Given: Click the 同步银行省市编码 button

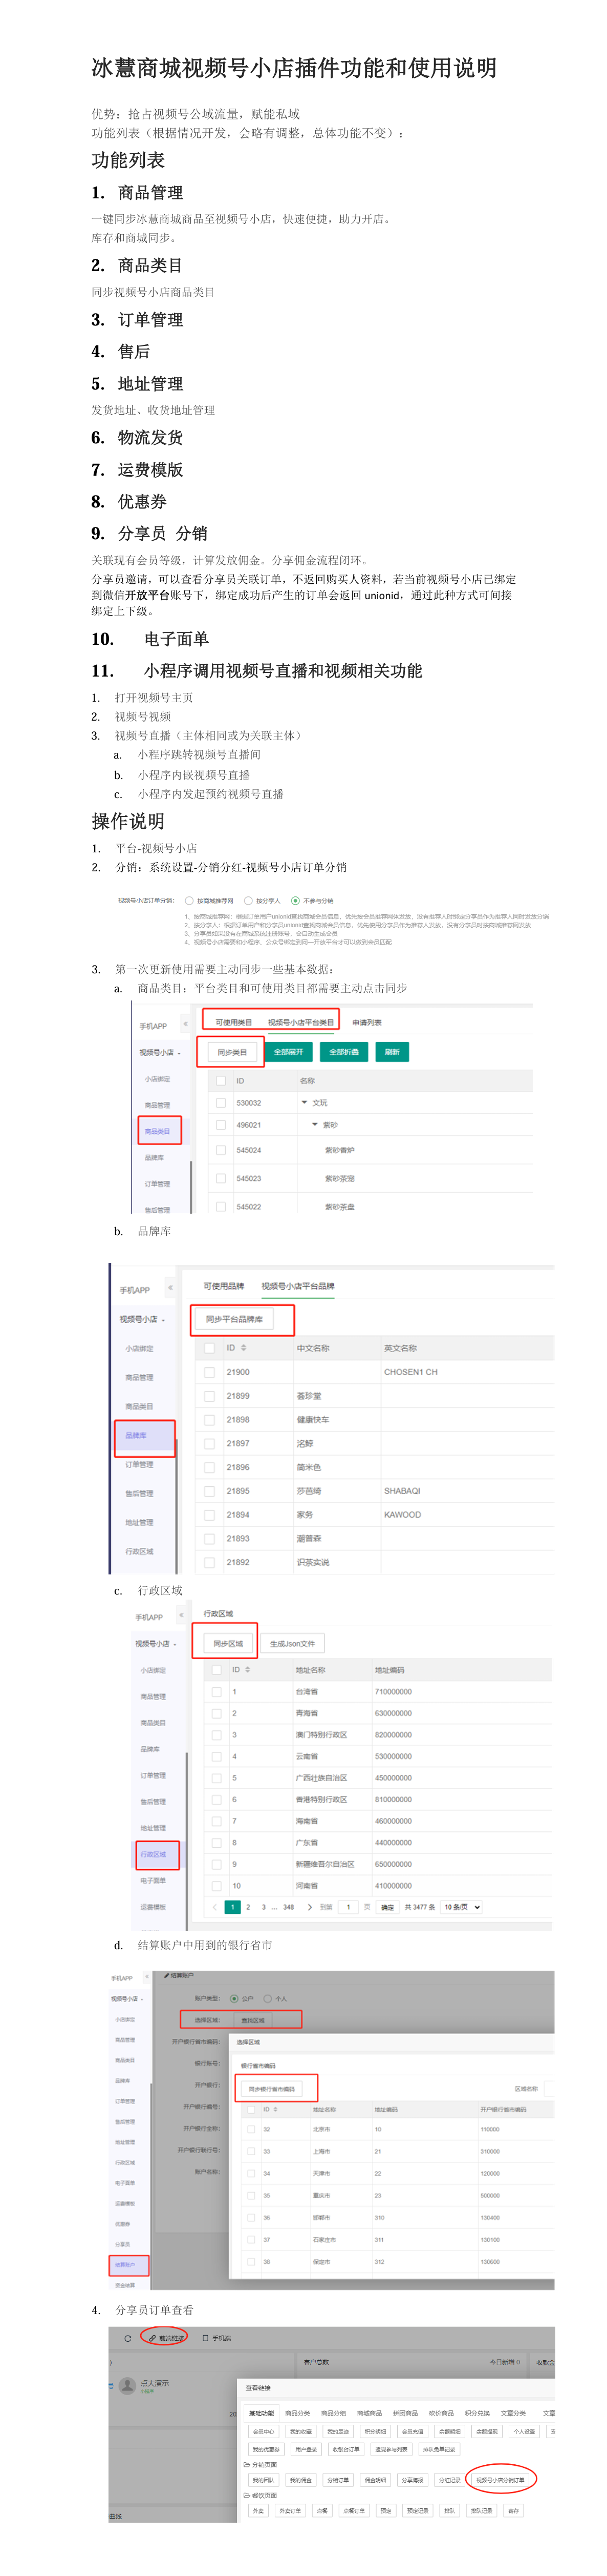Looking at the screenshot, I should pos(272,2088).
